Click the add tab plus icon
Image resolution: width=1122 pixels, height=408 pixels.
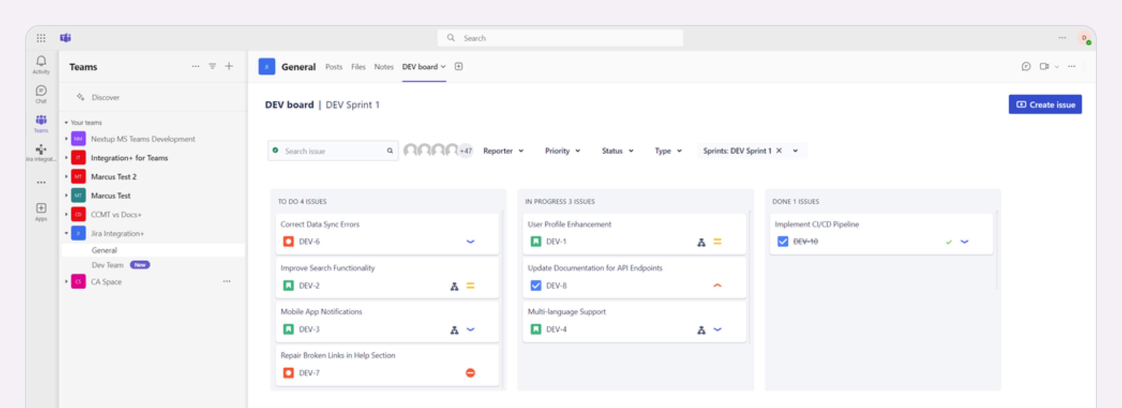pyautogui.click(x=458, y=66)
